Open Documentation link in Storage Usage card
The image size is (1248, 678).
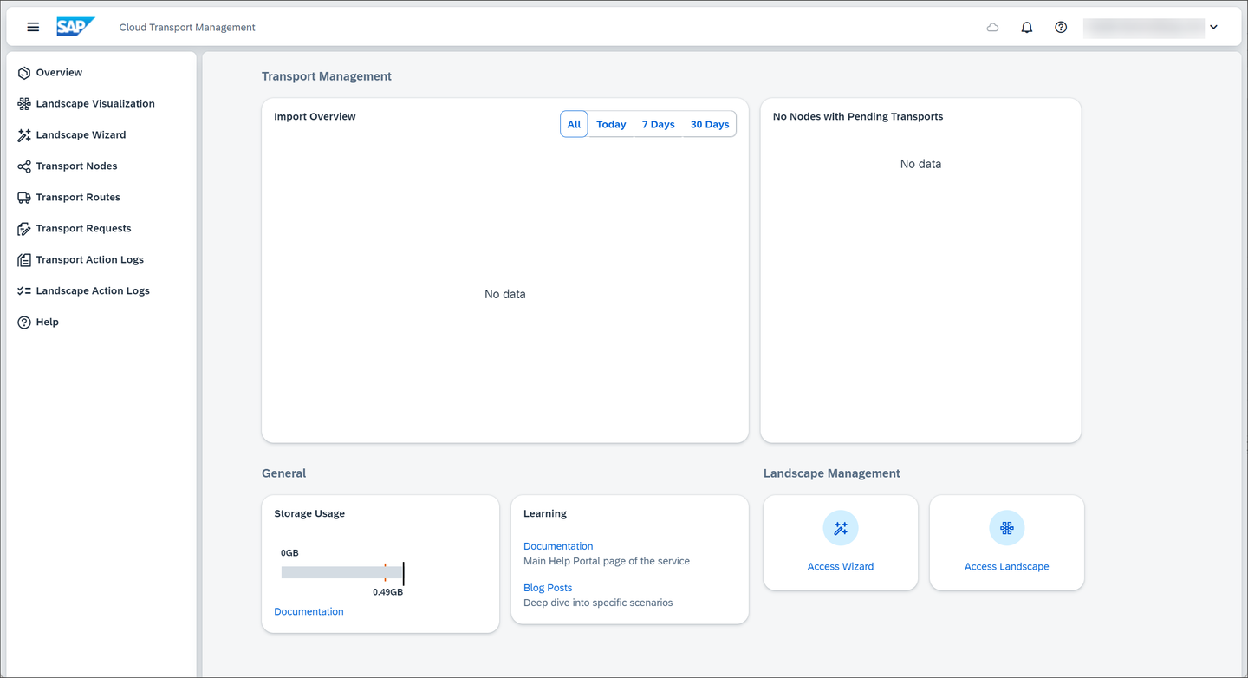(309, 612)
